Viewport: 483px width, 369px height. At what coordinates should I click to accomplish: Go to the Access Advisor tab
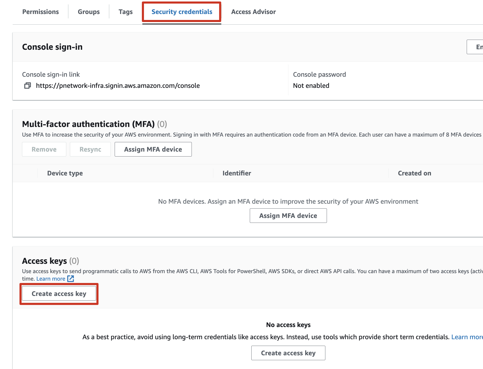[253, 12]
